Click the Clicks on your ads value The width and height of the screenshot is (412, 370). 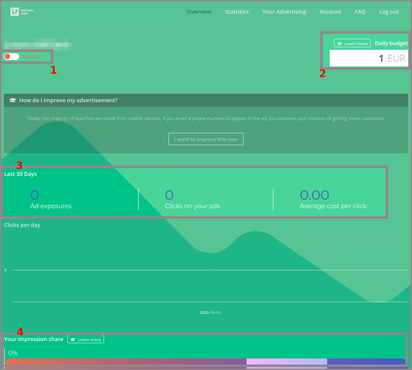point(169,195)
